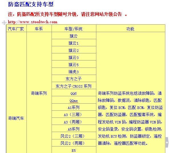Select the 车系 column header
This screenshot has width=171, height=153.
39,29
